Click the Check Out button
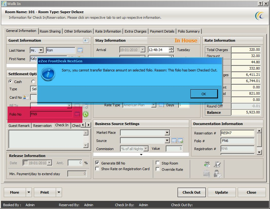 point(191,192)
